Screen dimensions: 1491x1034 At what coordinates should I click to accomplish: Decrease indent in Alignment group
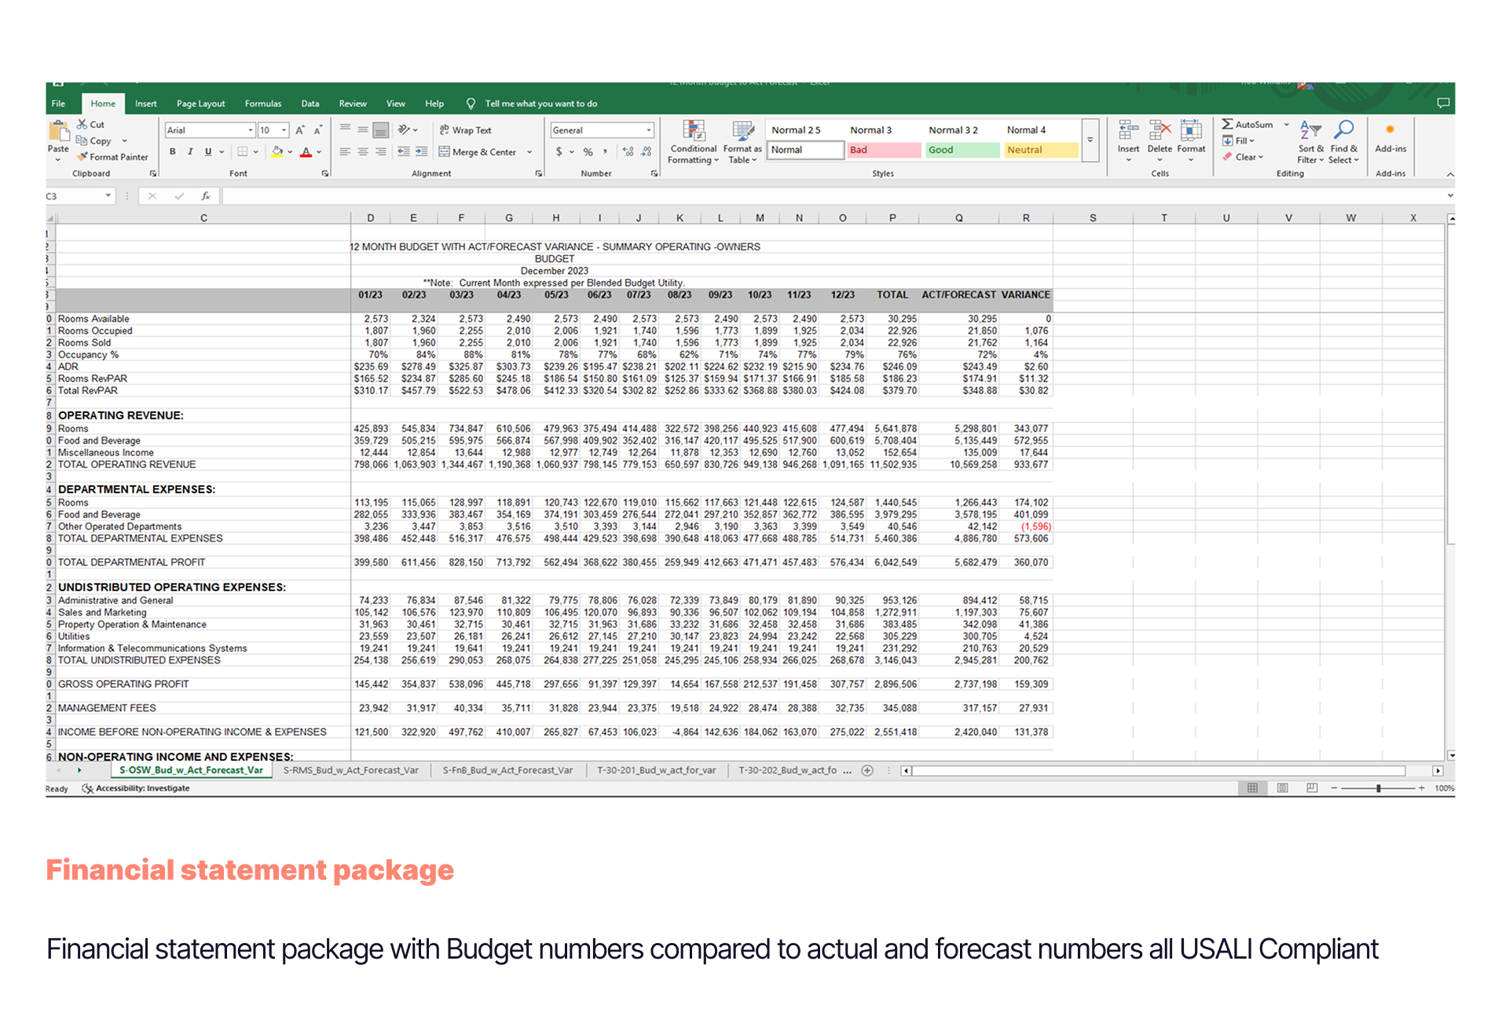pyautogui.click(x=404, y=152)
